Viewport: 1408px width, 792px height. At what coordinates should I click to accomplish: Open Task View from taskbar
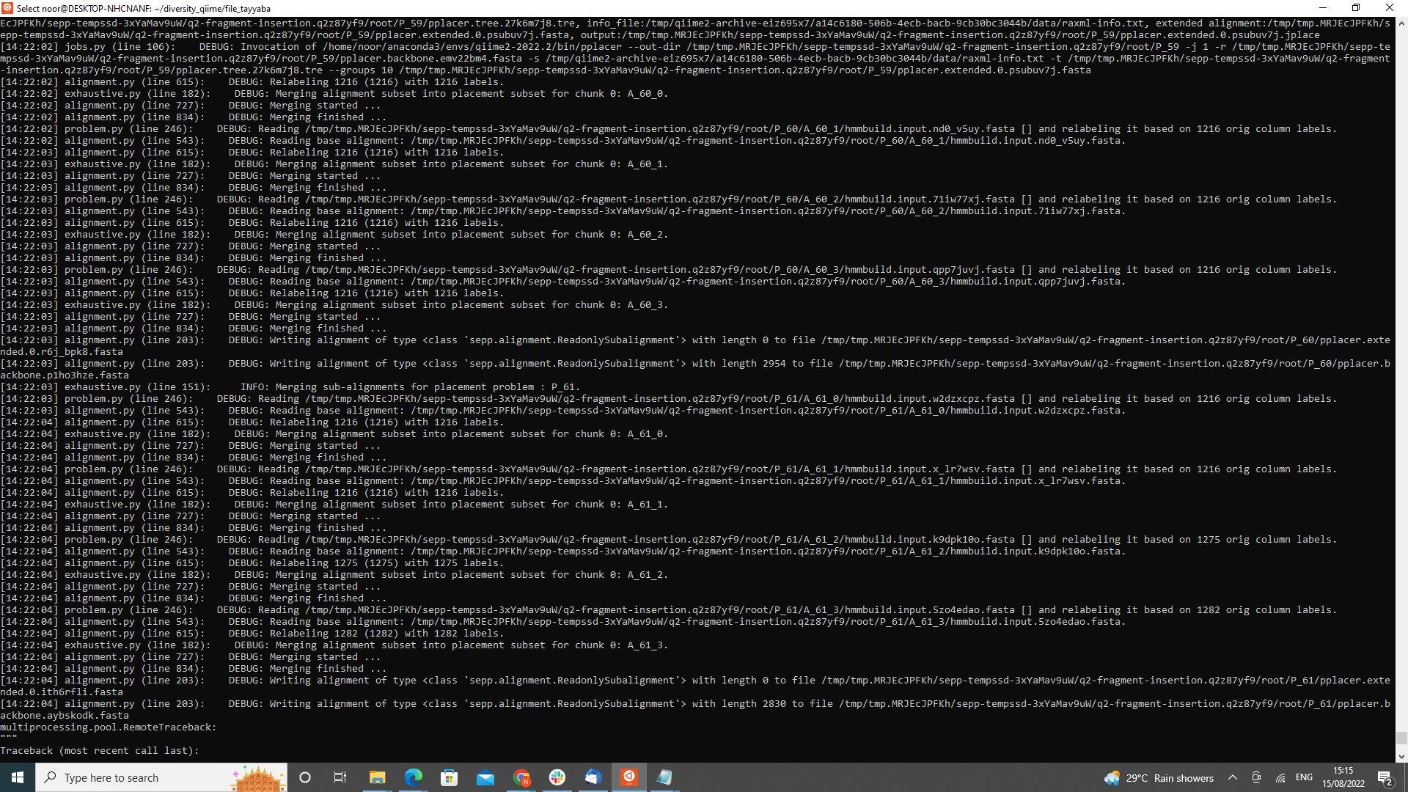340,777
